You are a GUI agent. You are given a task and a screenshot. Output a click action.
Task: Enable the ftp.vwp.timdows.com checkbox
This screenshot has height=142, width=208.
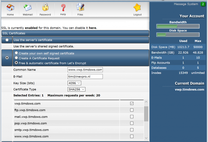132,110
